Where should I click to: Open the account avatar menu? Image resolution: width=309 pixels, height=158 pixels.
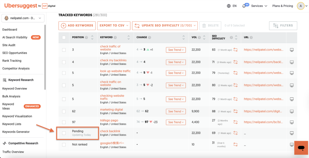click(x=301, y=6)
